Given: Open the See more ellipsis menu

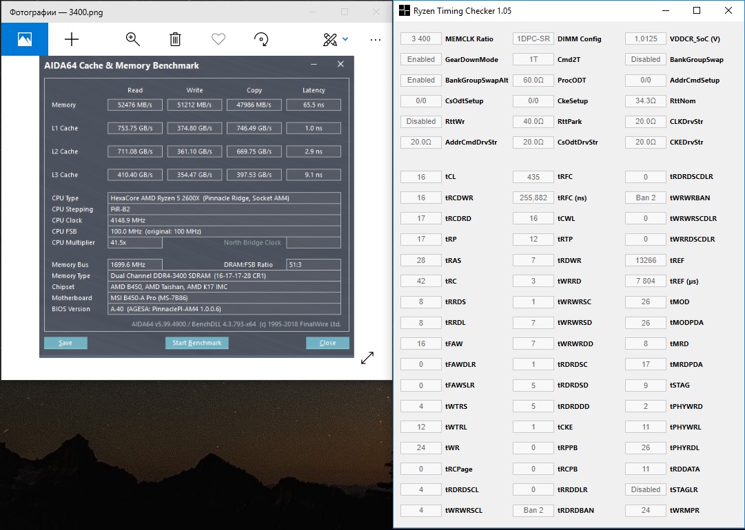Looking at the screenshot, I should click(376, 40).
